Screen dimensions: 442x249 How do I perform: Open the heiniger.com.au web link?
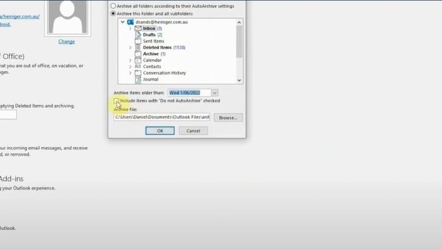tap(20, 16)
